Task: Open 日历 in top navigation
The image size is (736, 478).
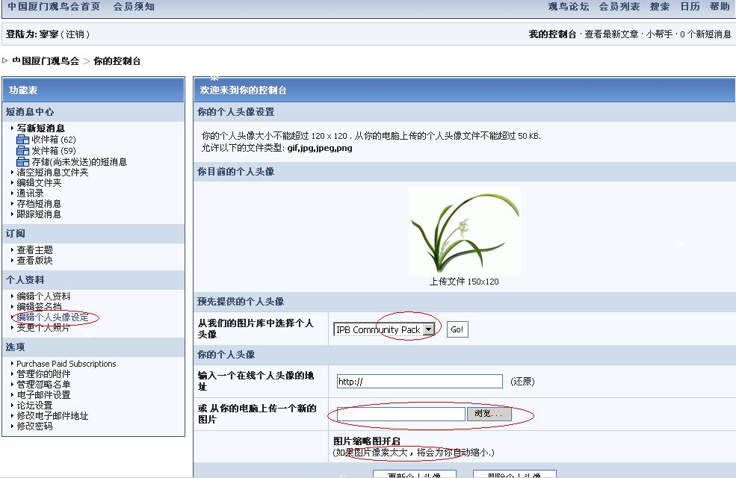Action: click(690, 7)
